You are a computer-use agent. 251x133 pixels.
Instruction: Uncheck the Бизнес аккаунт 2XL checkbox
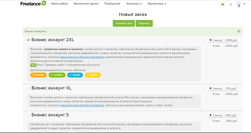tap(28, 40)
